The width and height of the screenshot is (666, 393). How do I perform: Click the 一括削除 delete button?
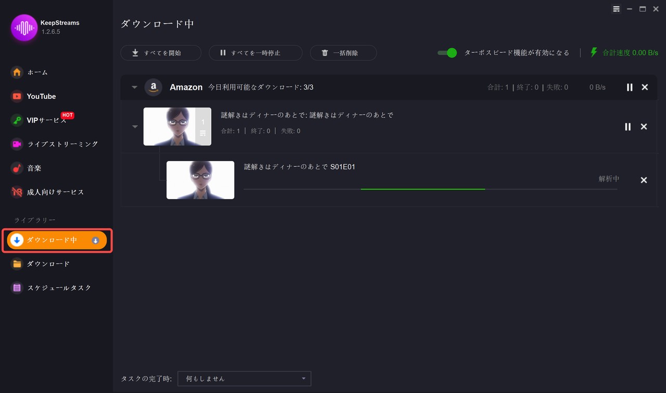pos(343,53)
